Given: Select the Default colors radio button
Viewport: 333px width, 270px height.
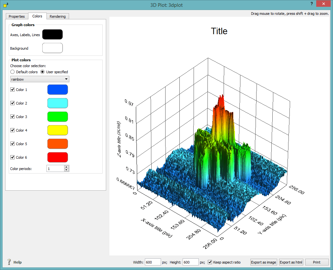Looking at the screenshot, I should (x=12, y=72).
